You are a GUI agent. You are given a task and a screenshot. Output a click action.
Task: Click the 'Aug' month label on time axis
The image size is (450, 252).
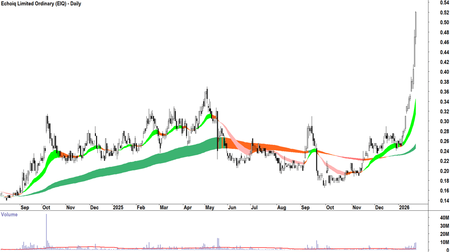(282, 208)
